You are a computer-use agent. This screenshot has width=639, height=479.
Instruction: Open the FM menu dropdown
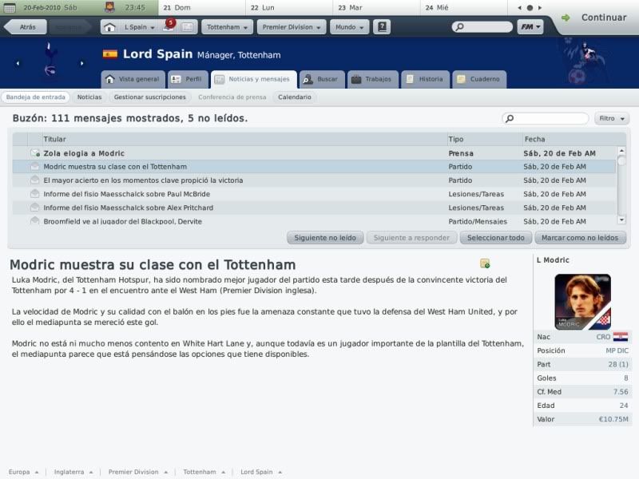tap(530, 27)
